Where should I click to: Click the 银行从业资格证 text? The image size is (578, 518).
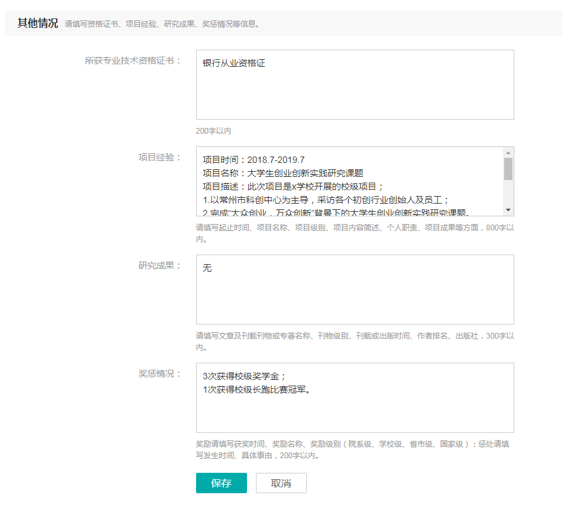point(234,64)
